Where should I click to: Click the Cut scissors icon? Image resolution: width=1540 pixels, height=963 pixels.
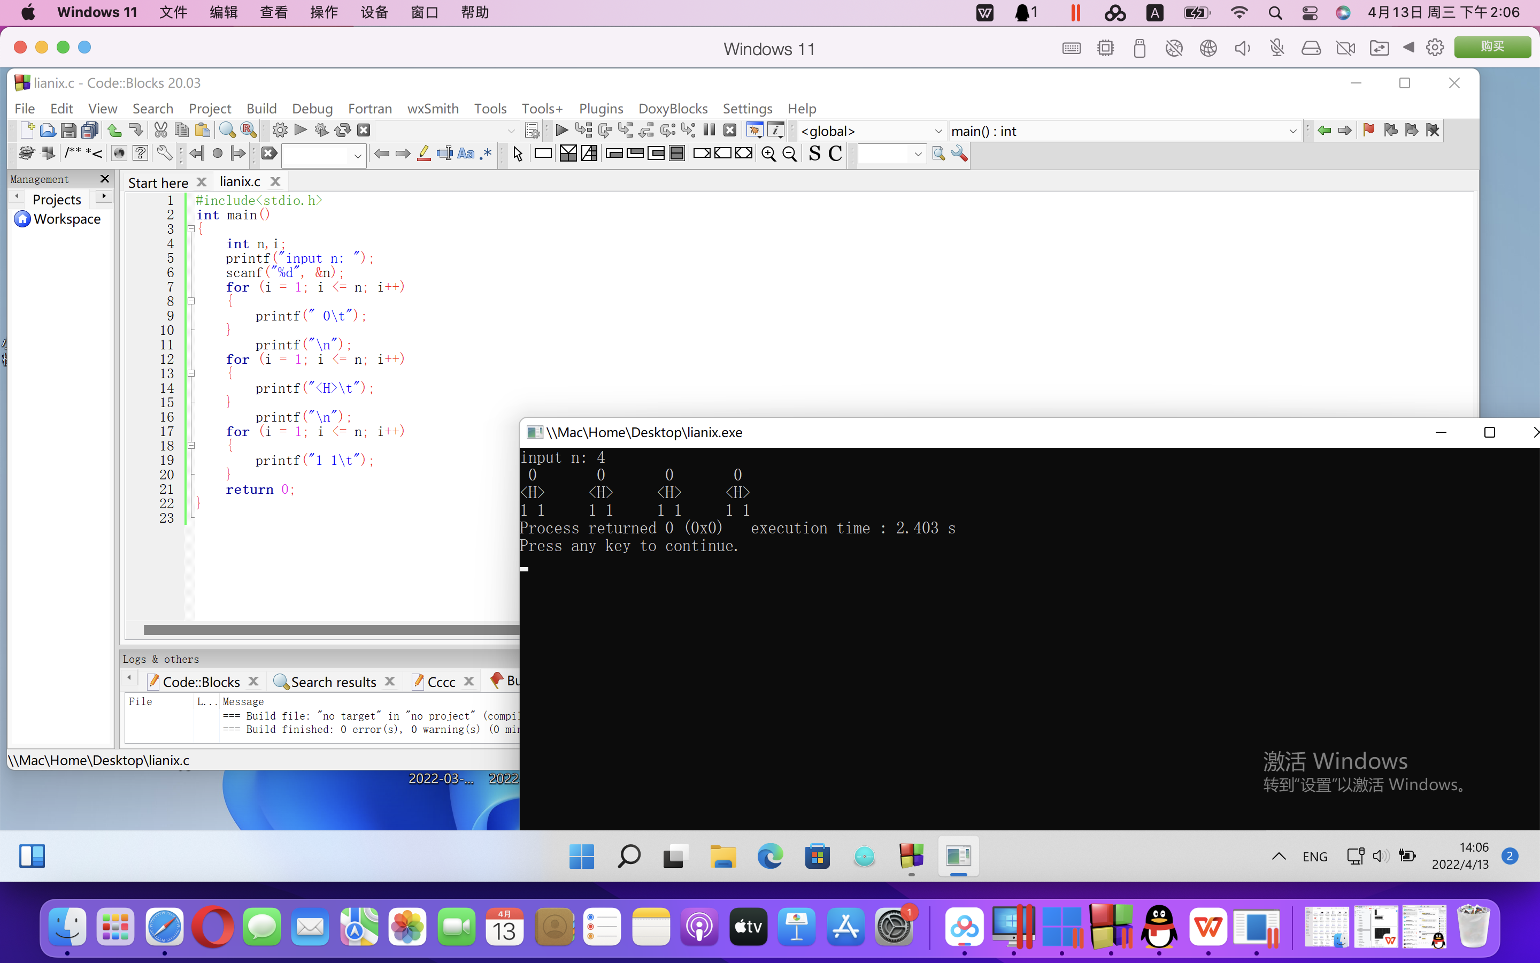pyautogui.click(x=160, y=131)
